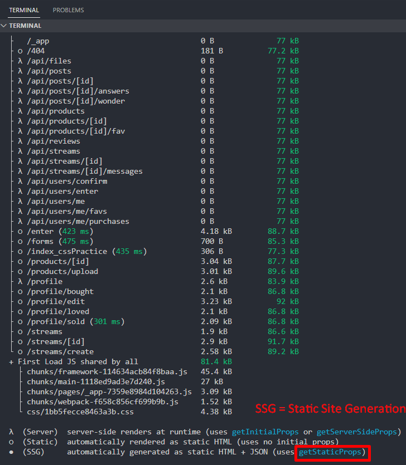Click chunks/framework-114634acb84f8baa.js filename
The height and width of the screenshot is (465, 406).
107,372
